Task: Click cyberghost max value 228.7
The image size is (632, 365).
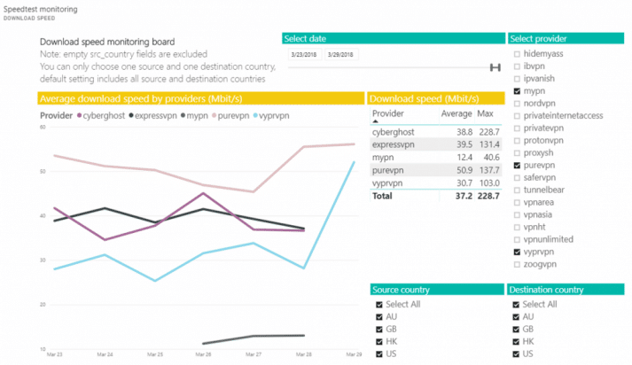Action: (x=489, y=132)
